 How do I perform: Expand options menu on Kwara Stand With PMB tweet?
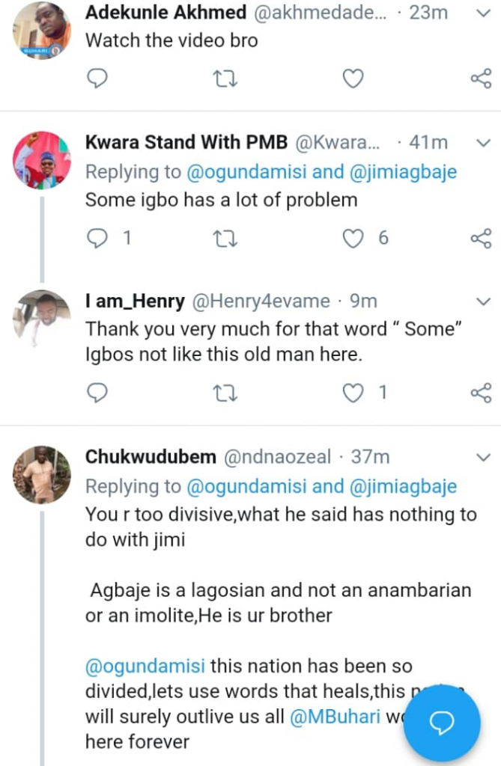coord(484,142)
